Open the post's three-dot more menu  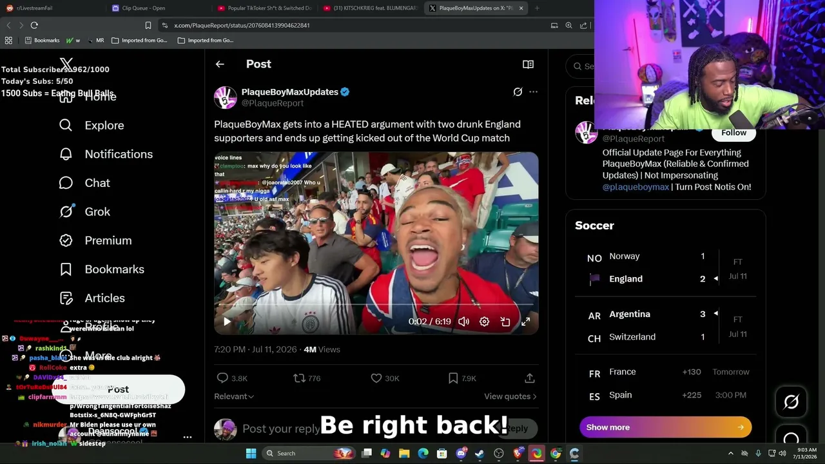click(533, 92)
